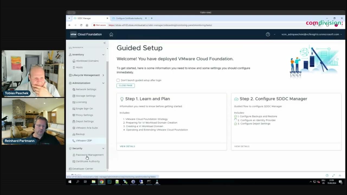Image resolution: width=347 pixels, height=195 pixels.
Task: Click the browser address bar URL
Action: [160, 25]
